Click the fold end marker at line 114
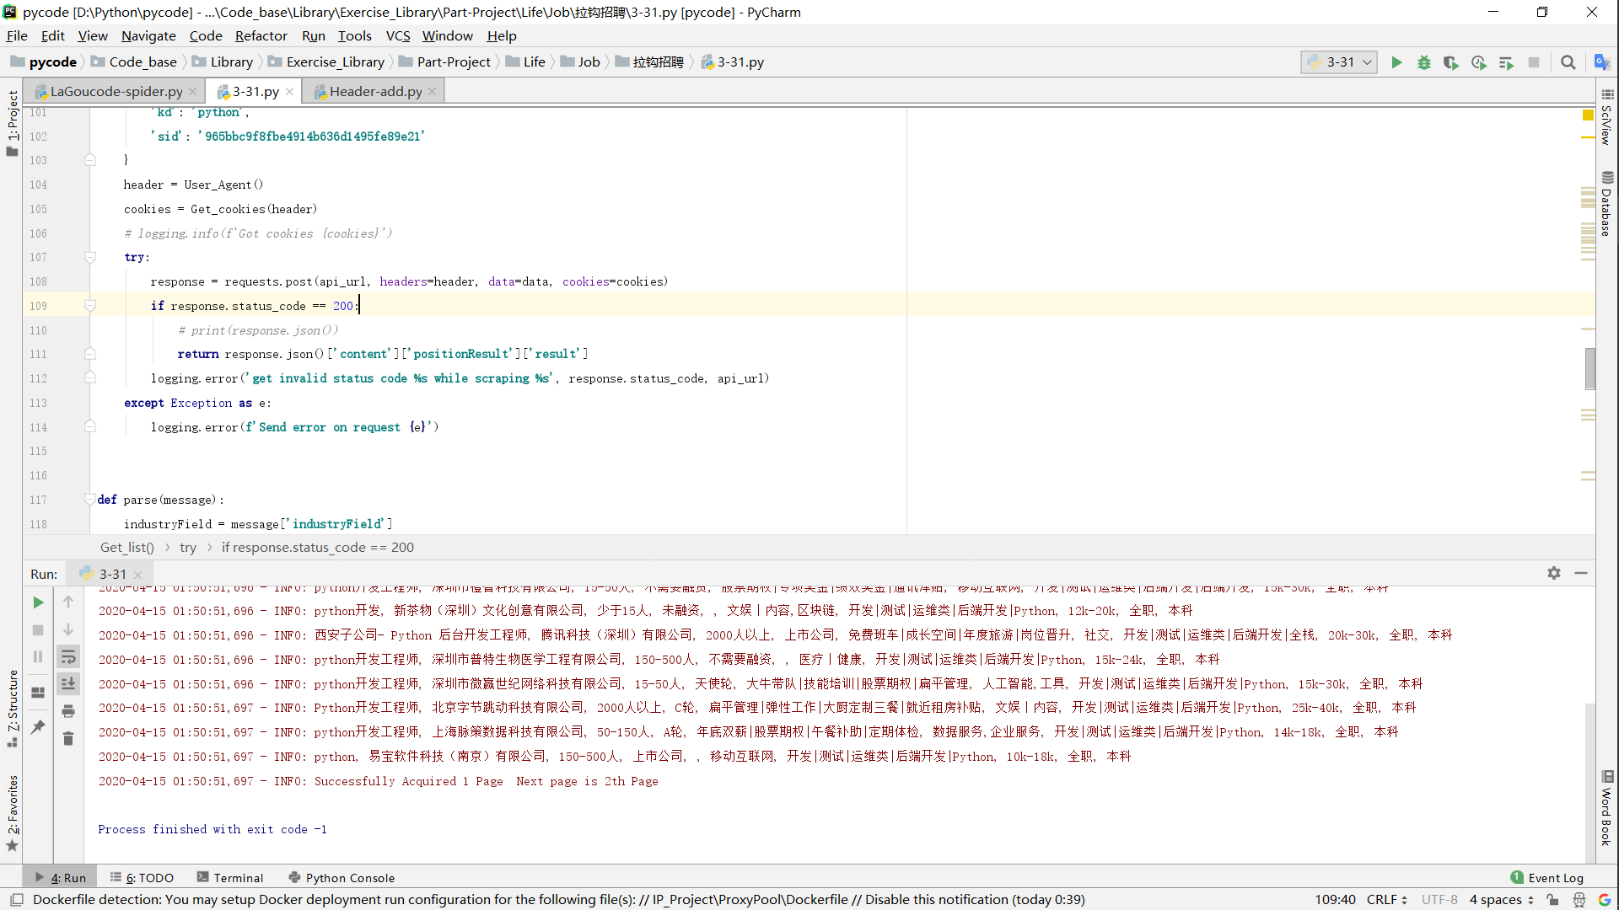Image resolution: width=1619 pixels, height=910 pixels. 90,427
